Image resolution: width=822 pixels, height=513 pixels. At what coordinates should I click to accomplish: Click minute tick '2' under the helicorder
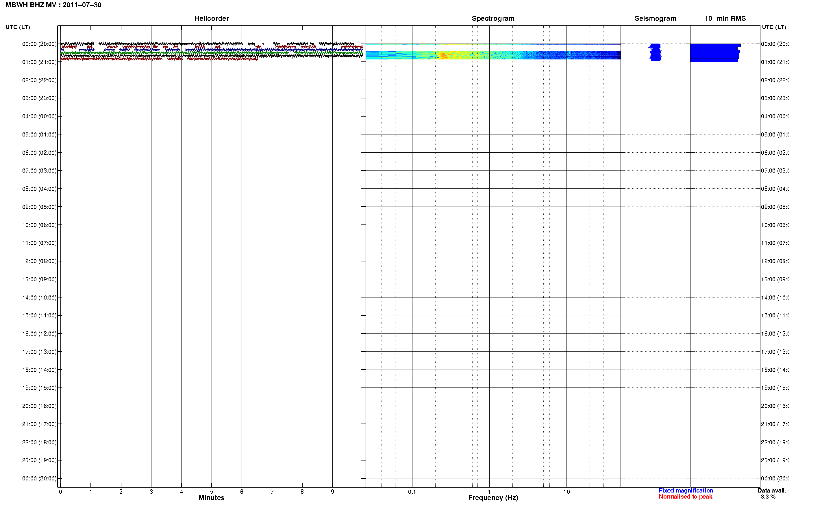click(x=121, y=492)
